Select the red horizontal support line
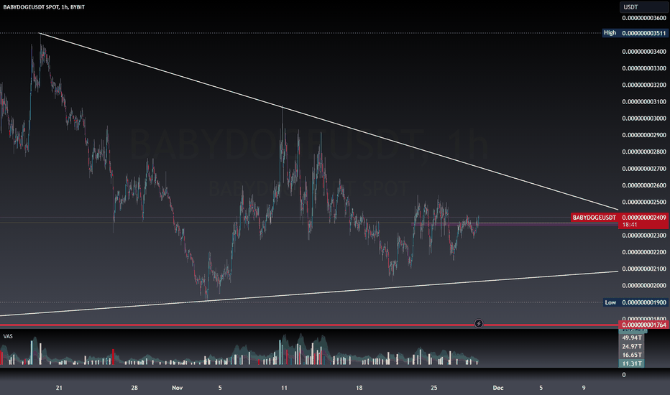This screenshot has height=395, width=670. [309, 325]
